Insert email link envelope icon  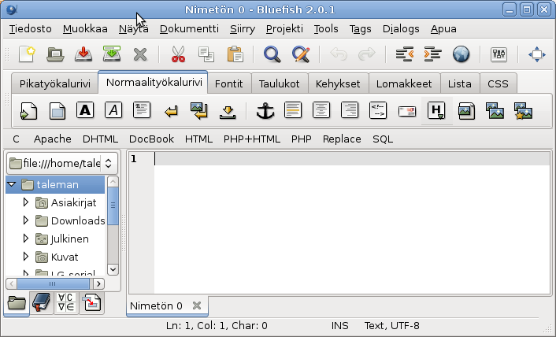[407, 112]
